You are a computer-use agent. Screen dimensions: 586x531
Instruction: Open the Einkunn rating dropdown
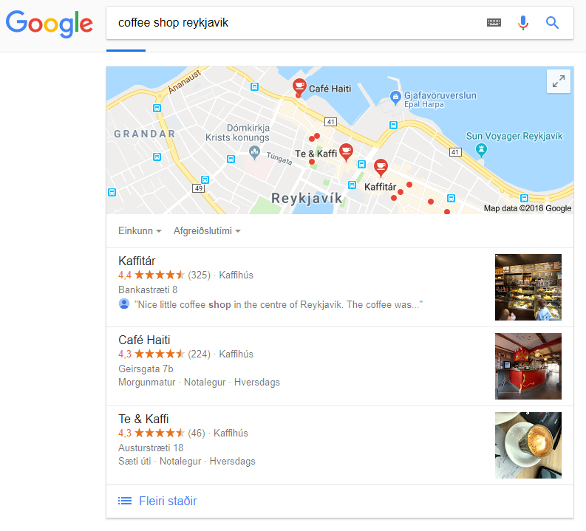pyautogui.click(x=140, y=230)
